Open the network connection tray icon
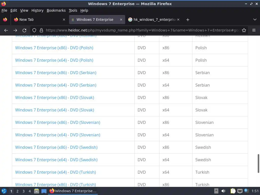The width and height of the screenshot is (260, 195). coord(240,191)
